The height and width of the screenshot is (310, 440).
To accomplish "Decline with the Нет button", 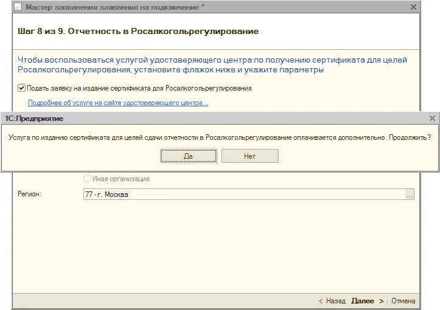I will [x=250, y=156].
